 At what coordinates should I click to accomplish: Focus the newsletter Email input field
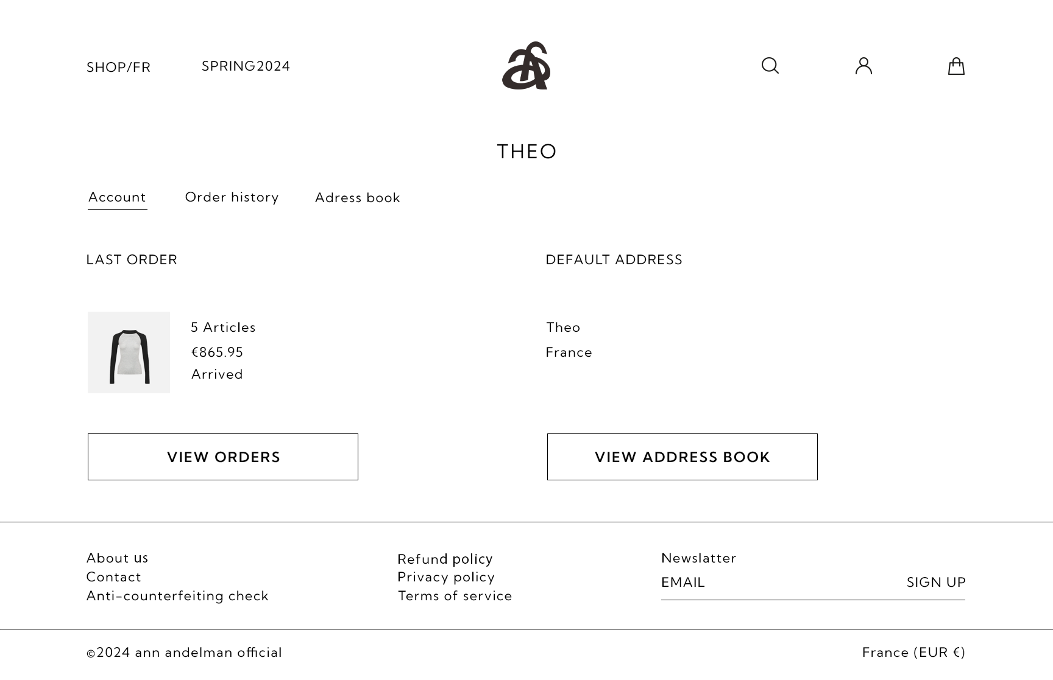coord(774,583)
